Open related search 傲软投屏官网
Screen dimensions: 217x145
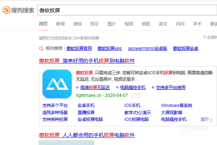(79, 48)
